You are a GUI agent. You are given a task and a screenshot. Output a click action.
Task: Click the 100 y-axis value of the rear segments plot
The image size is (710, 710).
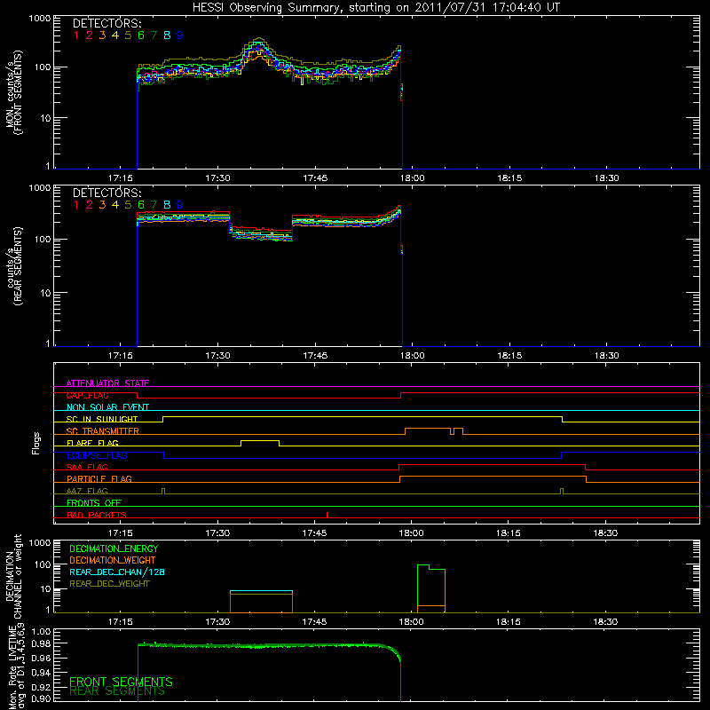(43, 239)
